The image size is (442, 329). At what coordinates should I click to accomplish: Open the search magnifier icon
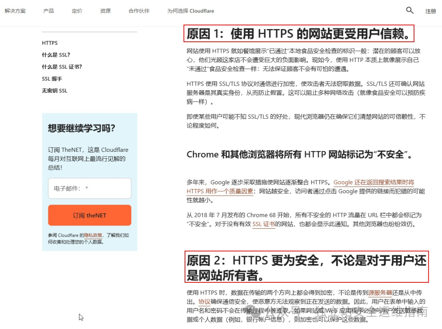(410, 10)
